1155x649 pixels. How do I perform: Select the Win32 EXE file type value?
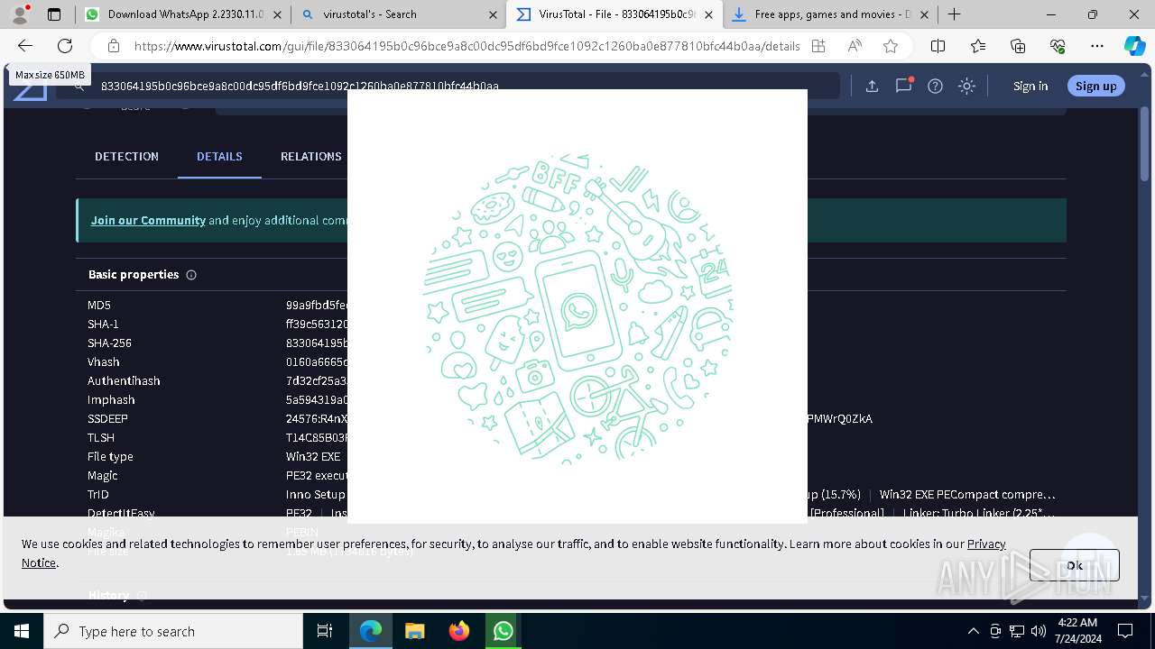(x=313, y=457)
